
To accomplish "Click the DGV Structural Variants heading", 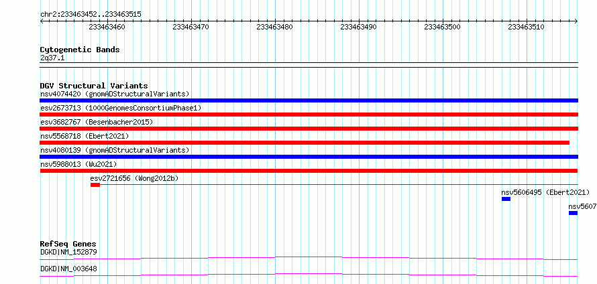I will 94,86.
